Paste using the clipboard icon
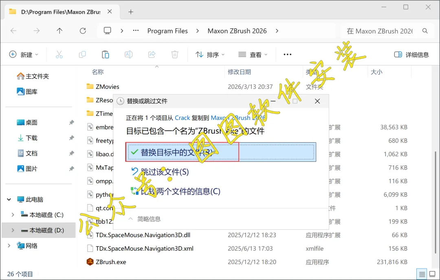The width and height of the screenshot is (440, 280). pyautogui.click(x=106, y=55)
